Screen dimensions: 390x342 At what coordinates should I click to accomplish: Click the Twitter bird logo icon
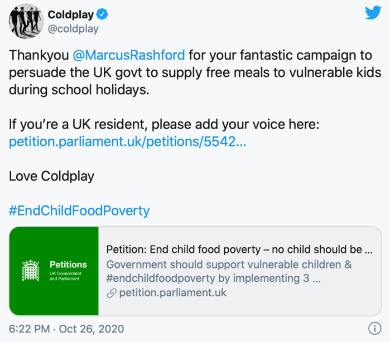373,13
